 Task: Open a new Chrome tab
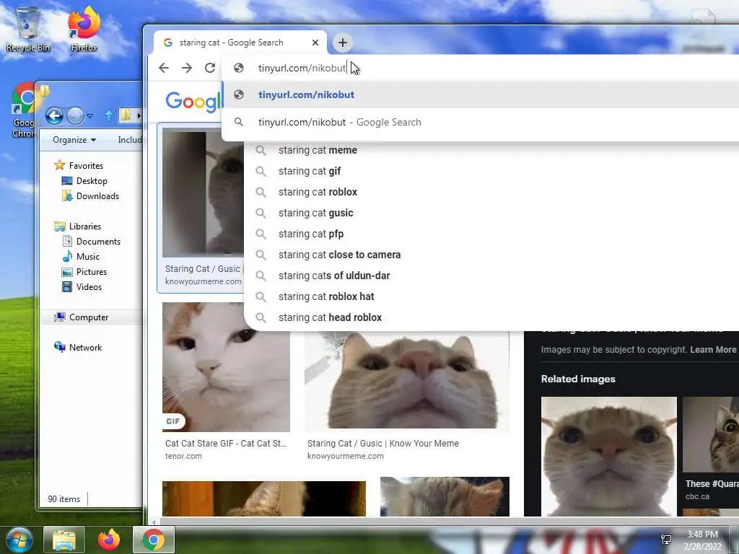pos(343,43)
